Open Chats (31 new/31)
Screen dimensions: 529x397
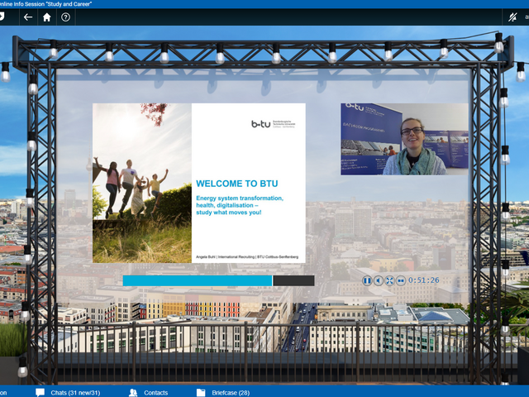tap(75, 393)
